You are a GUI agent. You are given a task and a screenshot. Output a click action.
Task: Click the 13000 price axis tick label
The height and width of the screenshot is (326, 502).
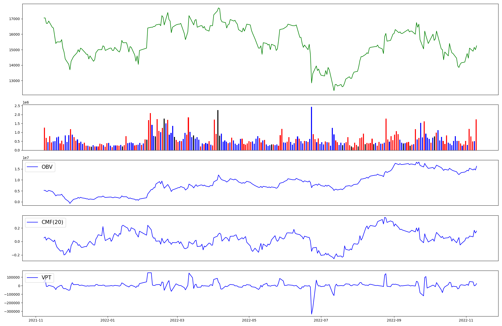click(14, 81)
